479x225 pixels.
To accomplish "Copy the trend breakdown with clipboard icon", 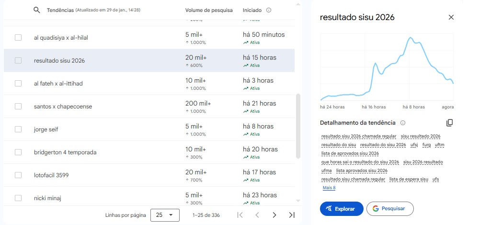I will (449, 123).
